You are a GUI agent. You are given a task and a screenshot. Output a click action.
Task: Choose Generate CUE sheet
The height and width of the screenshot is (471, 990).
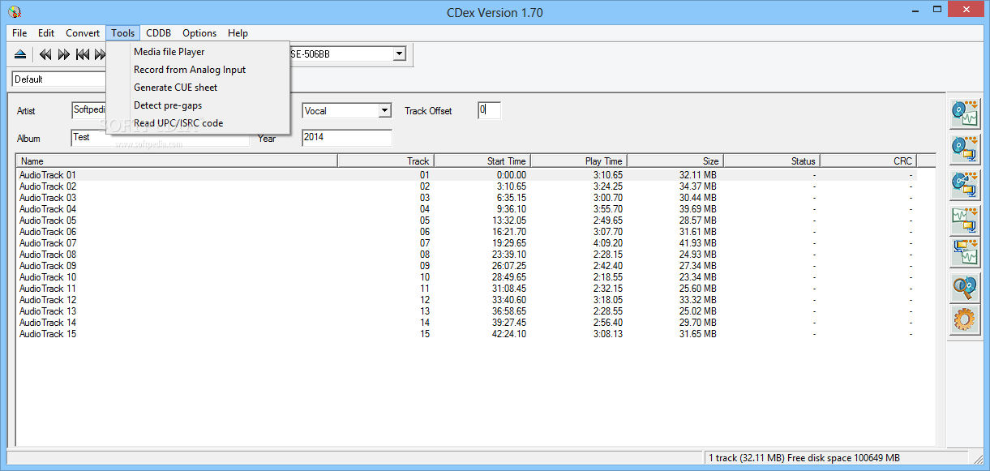click(x=198, y=88)
